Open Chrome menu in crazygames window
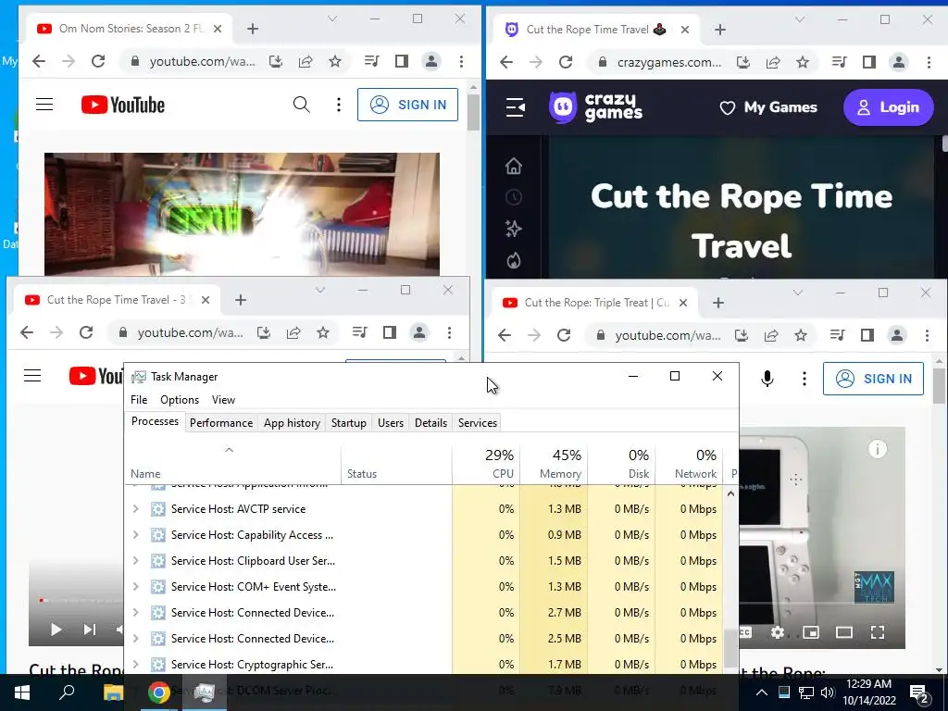The height and width of the screenshot is (711, 948). click(929, 62)
